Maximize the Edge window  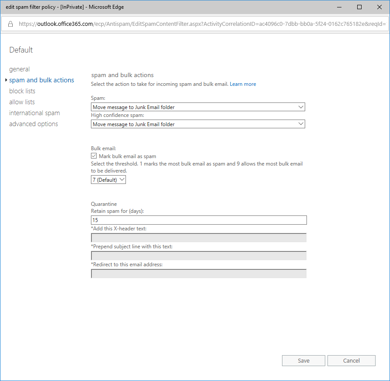(x=359, y=7)
